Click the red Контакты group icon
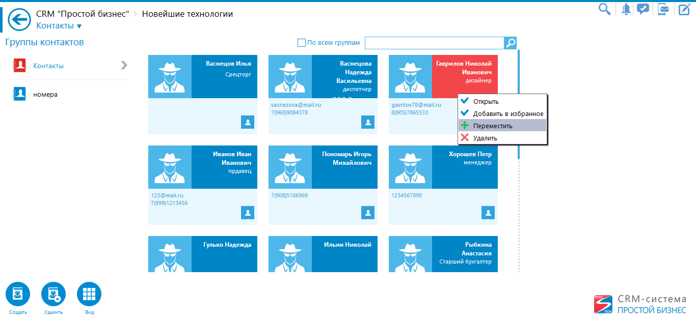 (19, 66)
